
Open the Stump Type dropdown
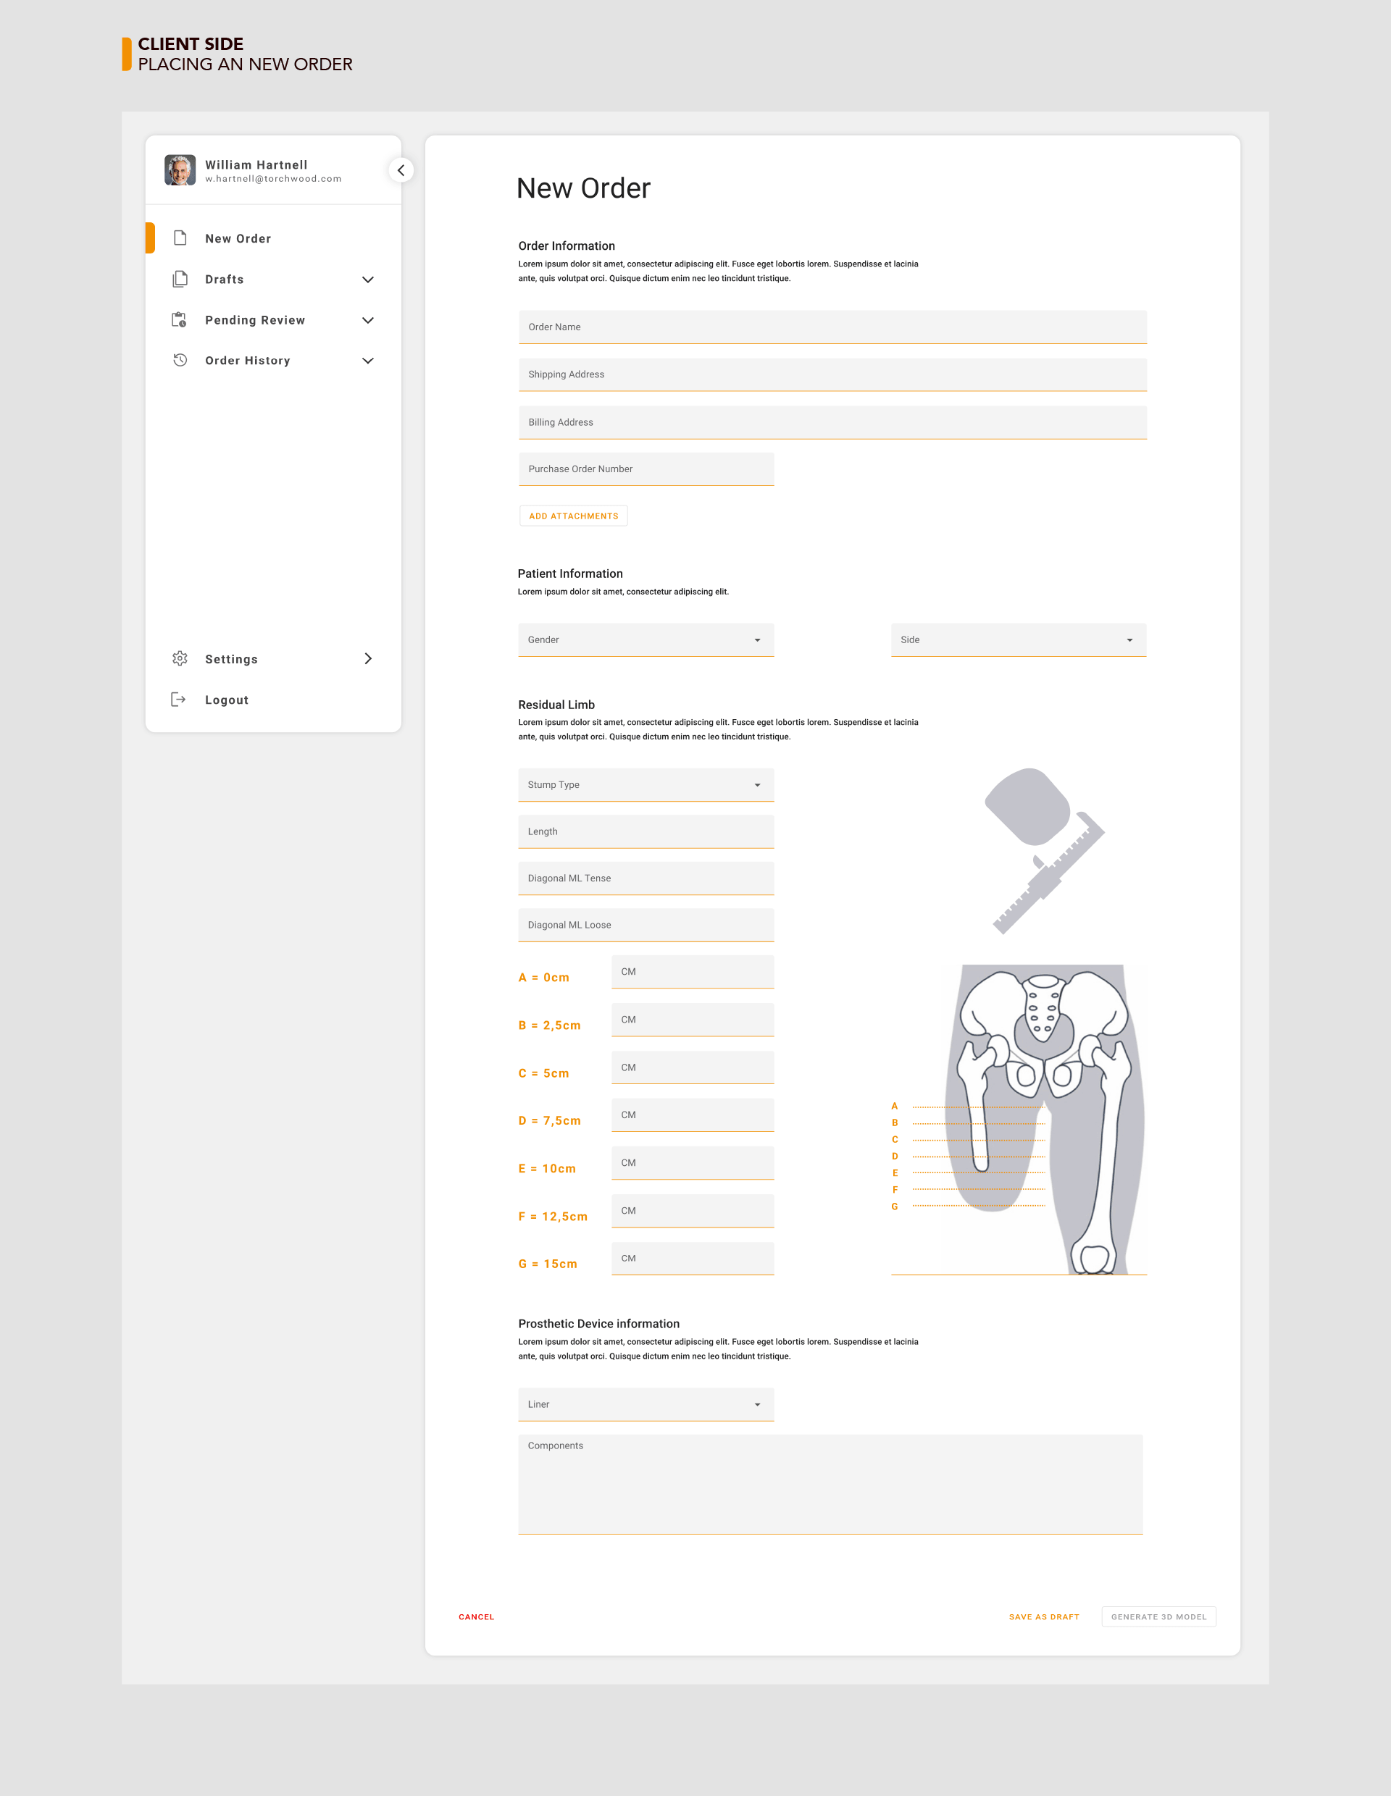(x=646, y=784)
